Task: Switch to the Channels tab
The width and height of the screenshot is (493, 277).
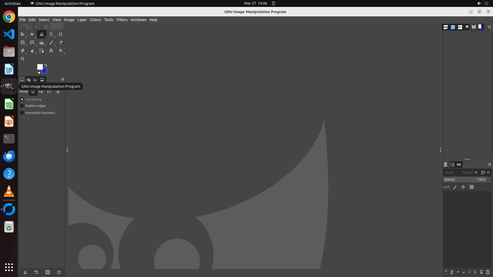Action: 452,165
